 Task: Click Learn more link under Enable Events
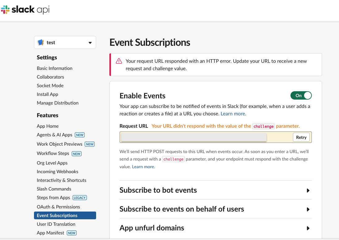(x=233, y=114)
